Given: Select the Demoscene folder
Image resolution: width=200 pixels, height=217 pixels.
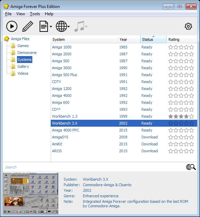Looking at the screenshot, I should [x=27, y=53].
